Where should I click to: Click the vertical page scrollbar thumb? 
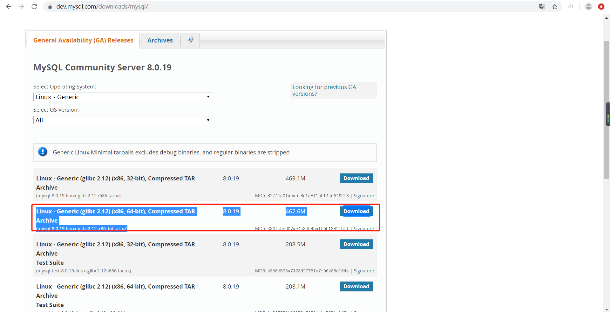(x=607, y=110)
